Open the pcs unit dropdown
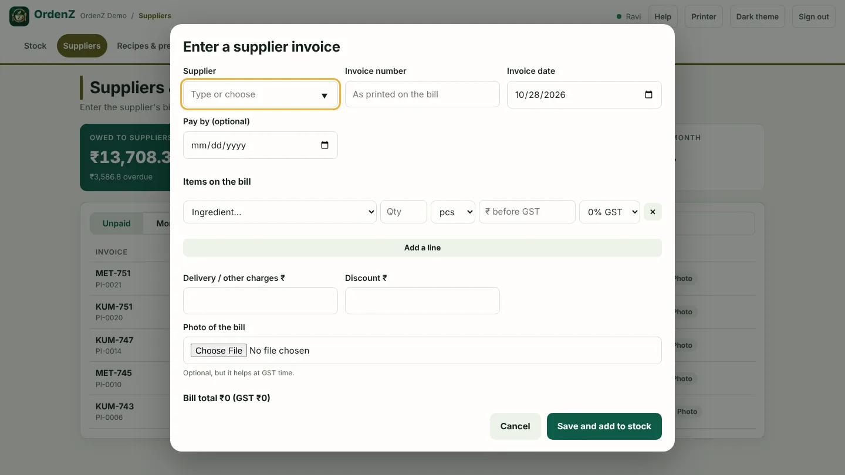845x475 pixels. tap(452, 212)
